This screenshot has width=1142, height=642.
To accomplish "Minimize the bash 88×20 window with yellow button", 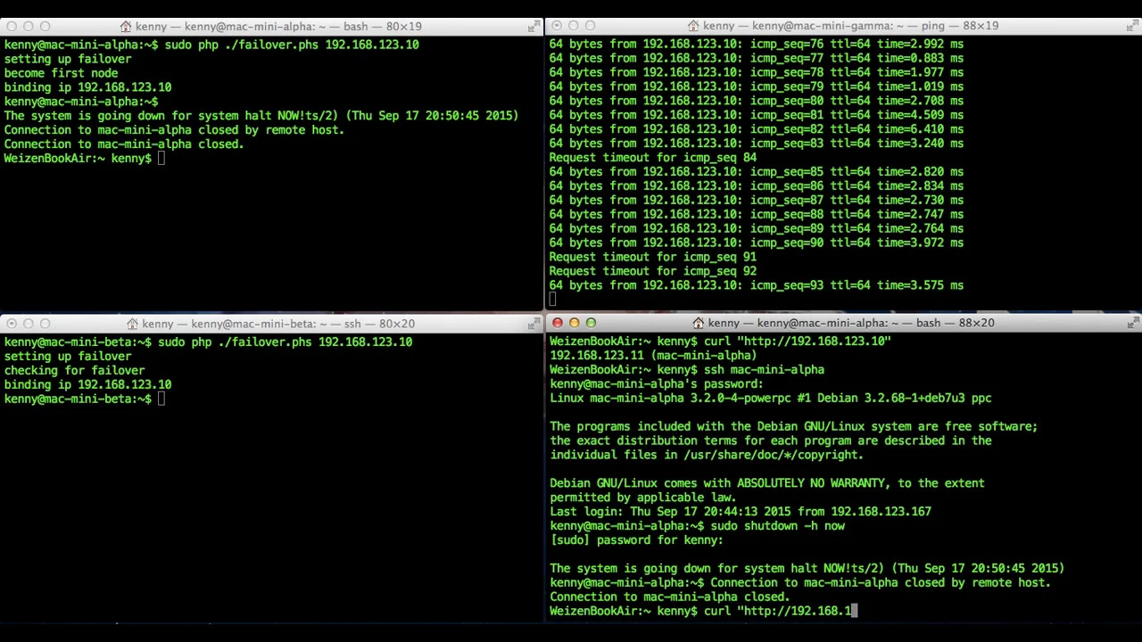I will point(574,323).
